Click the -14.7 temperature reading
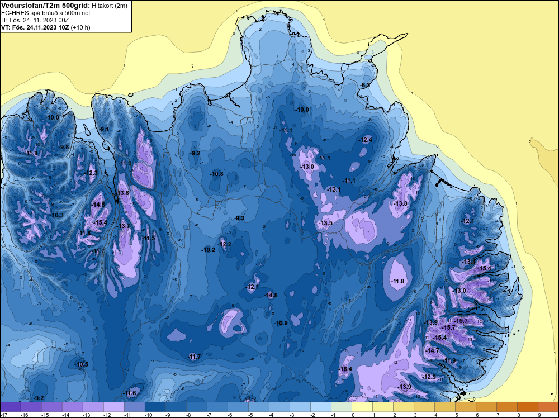The image size is (559, 418). pyautogui.click(x=433, y=350)
